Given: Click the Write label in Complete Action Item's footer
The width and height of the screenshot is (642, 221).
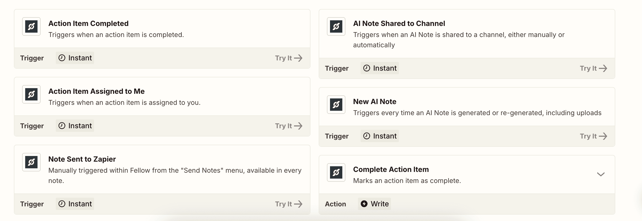Looking at the screenshot, I should pos(380,204).
